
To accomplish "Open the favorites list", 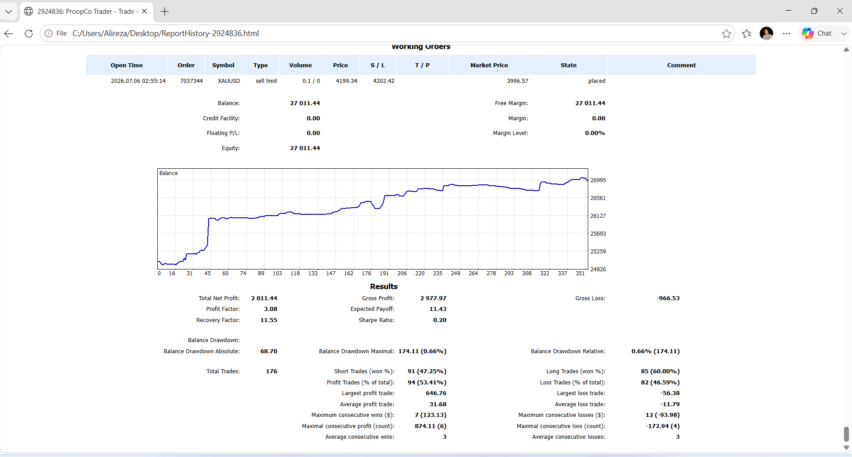I will [x=747, y=33].
